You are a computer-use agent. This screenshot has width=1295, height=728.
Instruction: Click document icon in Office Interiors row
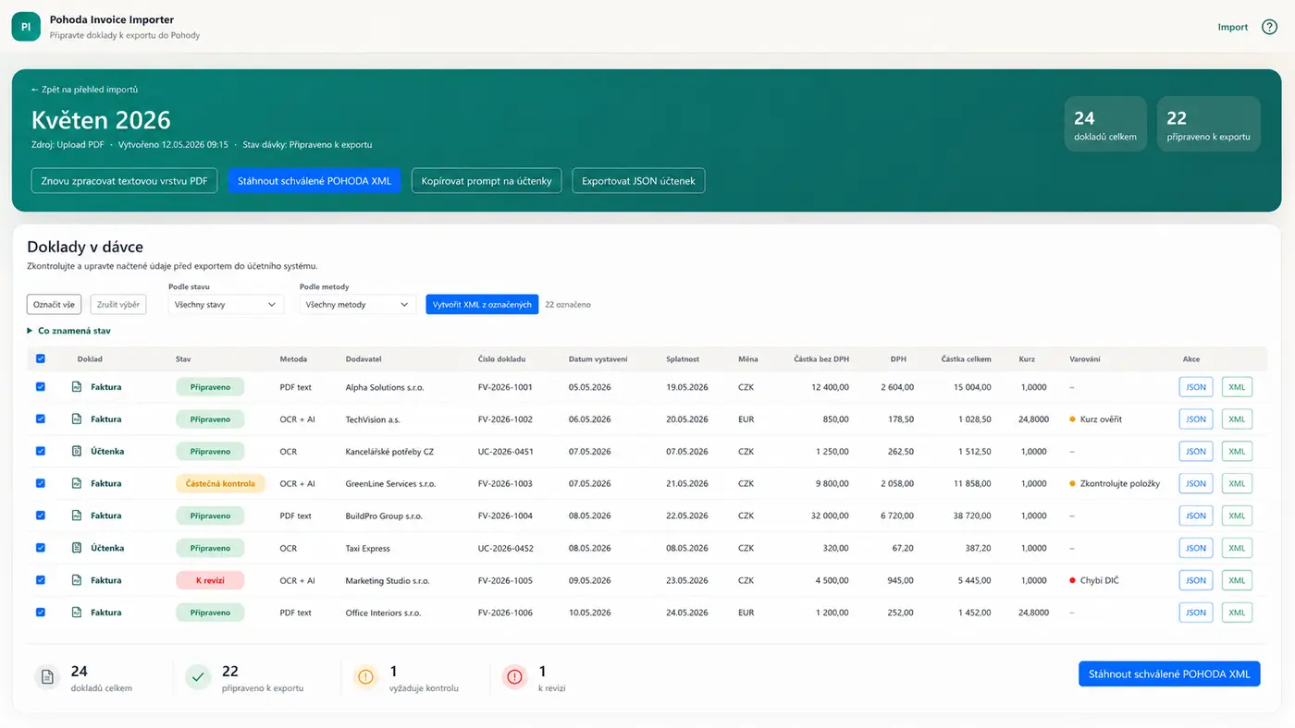pyautogui.click(x=77, y=613)
